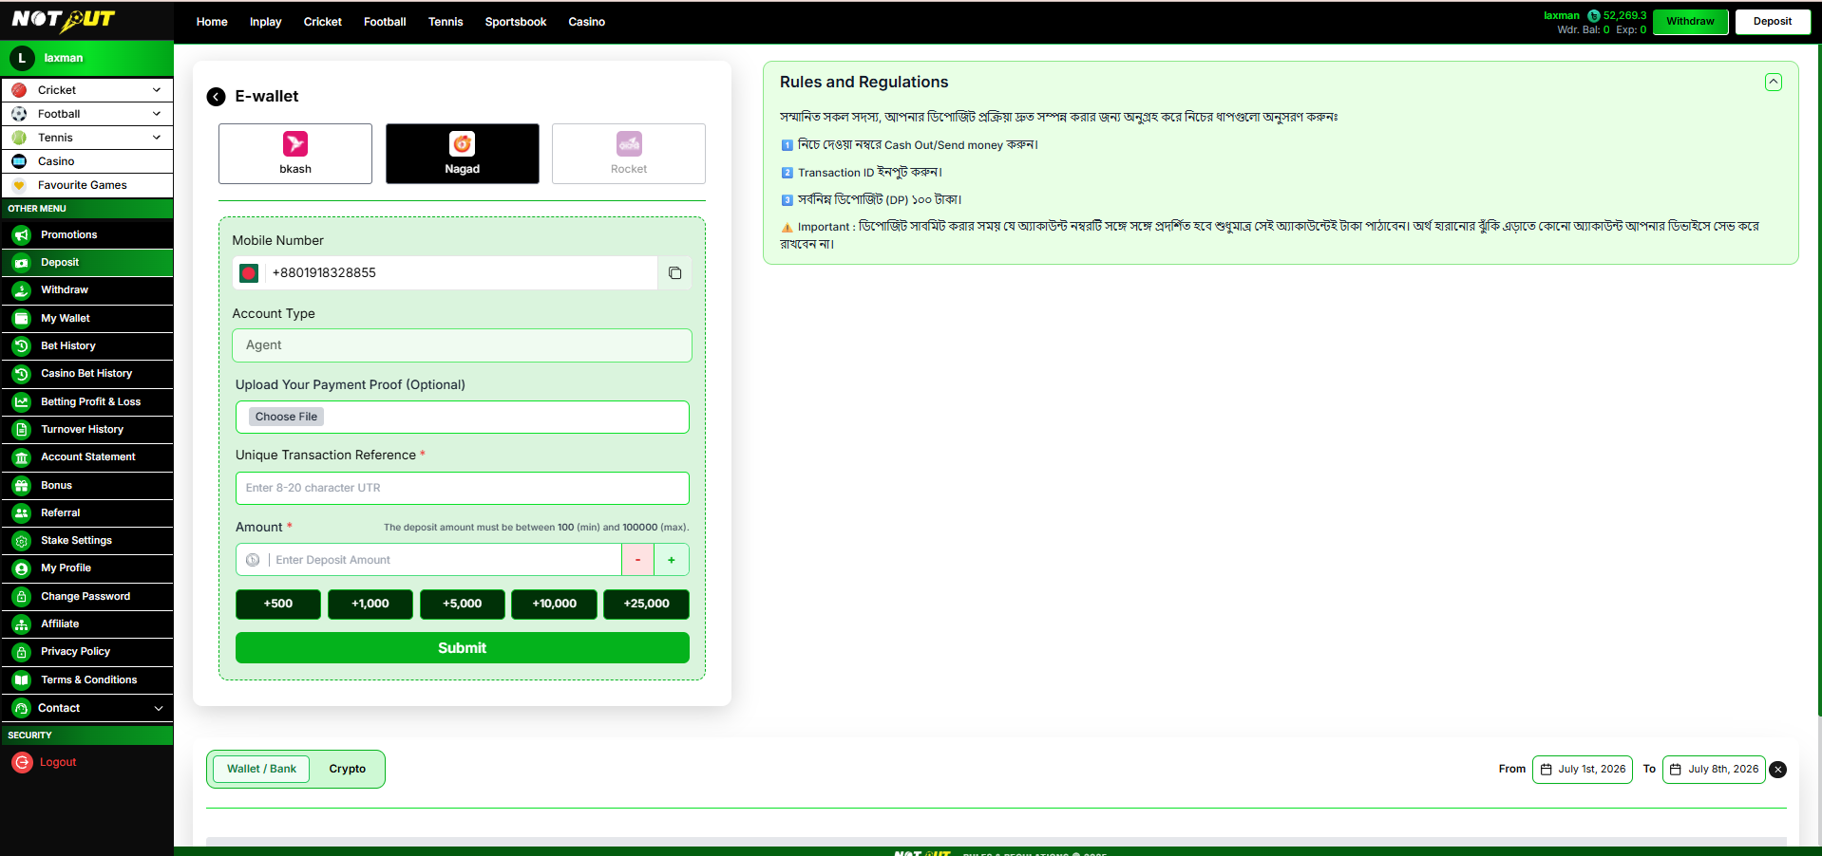Clear the date range with the X icon
Screen dimensions: 1822x856
click(x=1778, y=770)
